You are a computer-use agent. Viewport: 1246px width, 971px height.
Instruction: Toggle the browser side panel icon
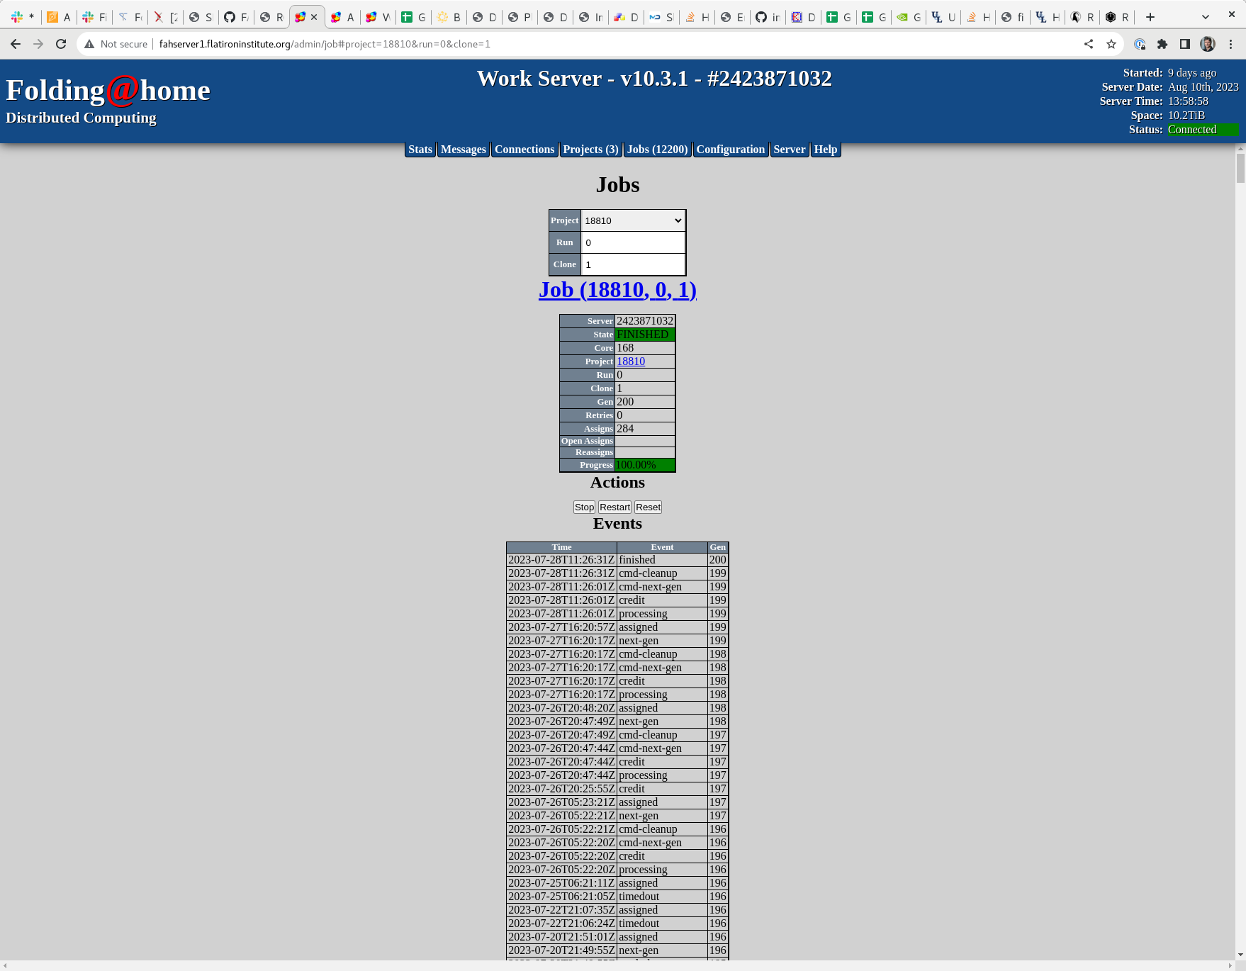[1184, 44]
